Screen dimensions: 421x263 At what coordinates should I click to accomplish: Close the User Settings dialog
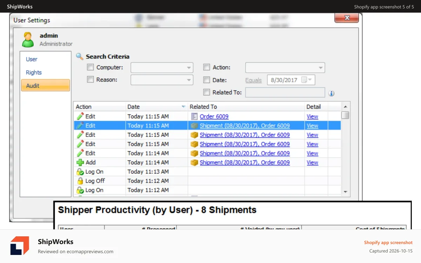[347, 18]
